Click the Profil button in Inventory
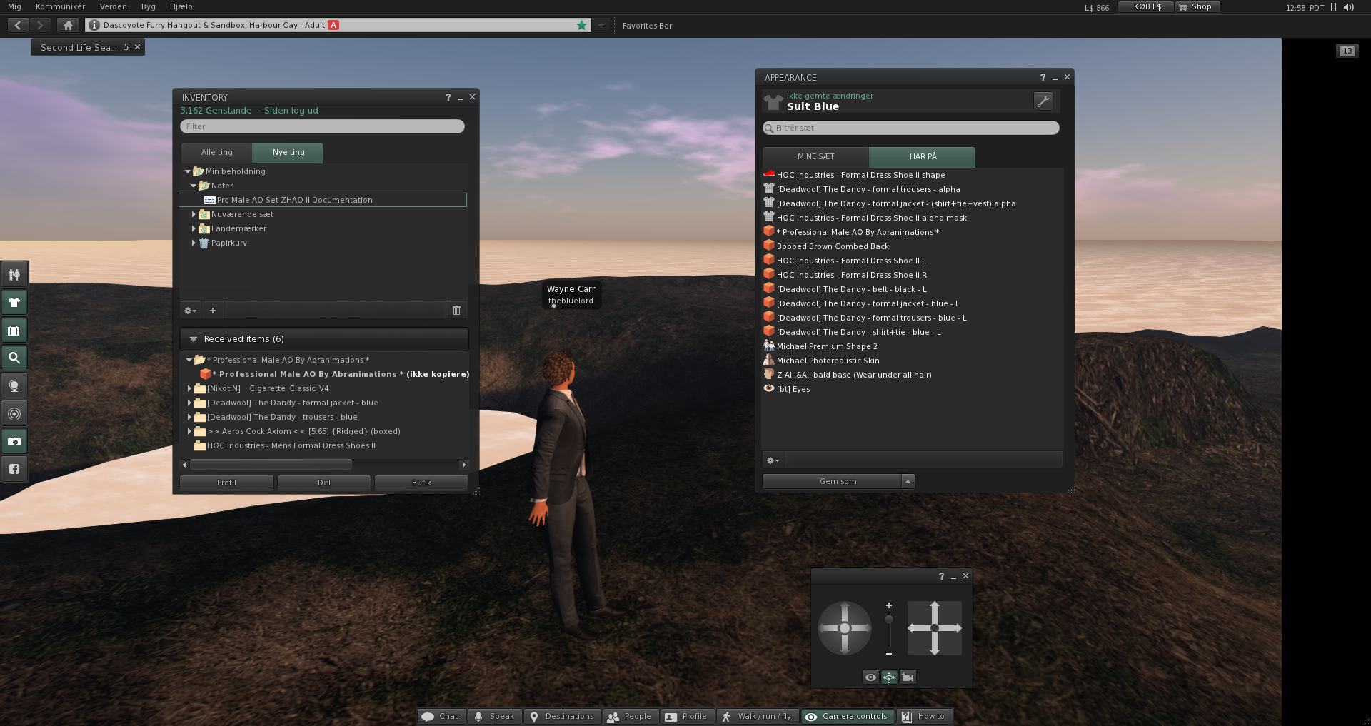 226,483
